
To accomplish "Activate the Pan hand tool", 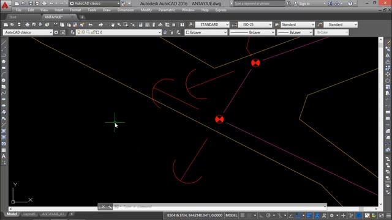I will (113, 24).
